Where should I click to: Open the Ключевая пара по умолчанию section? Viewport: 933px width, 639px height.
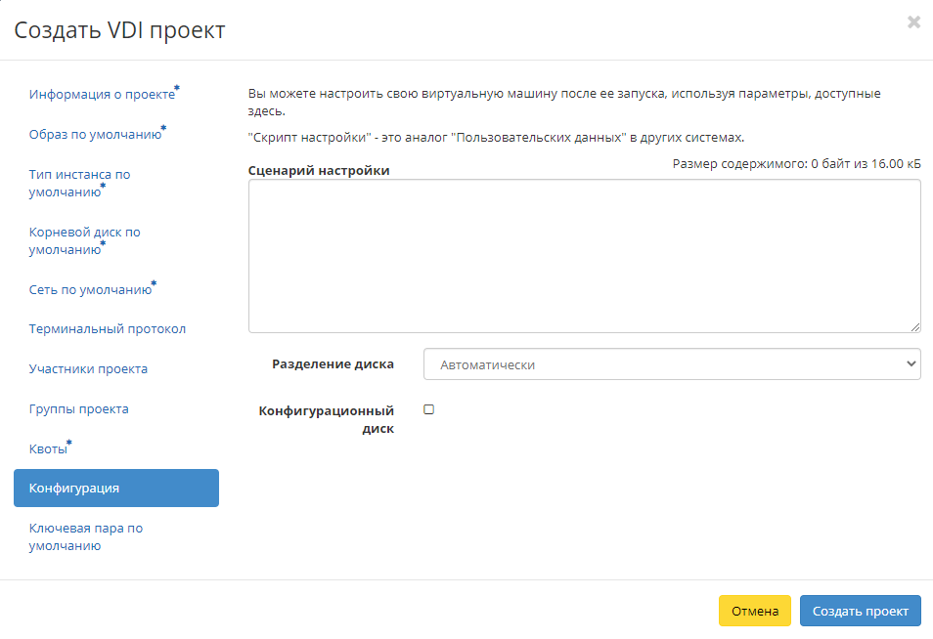[x=86, y=536]
